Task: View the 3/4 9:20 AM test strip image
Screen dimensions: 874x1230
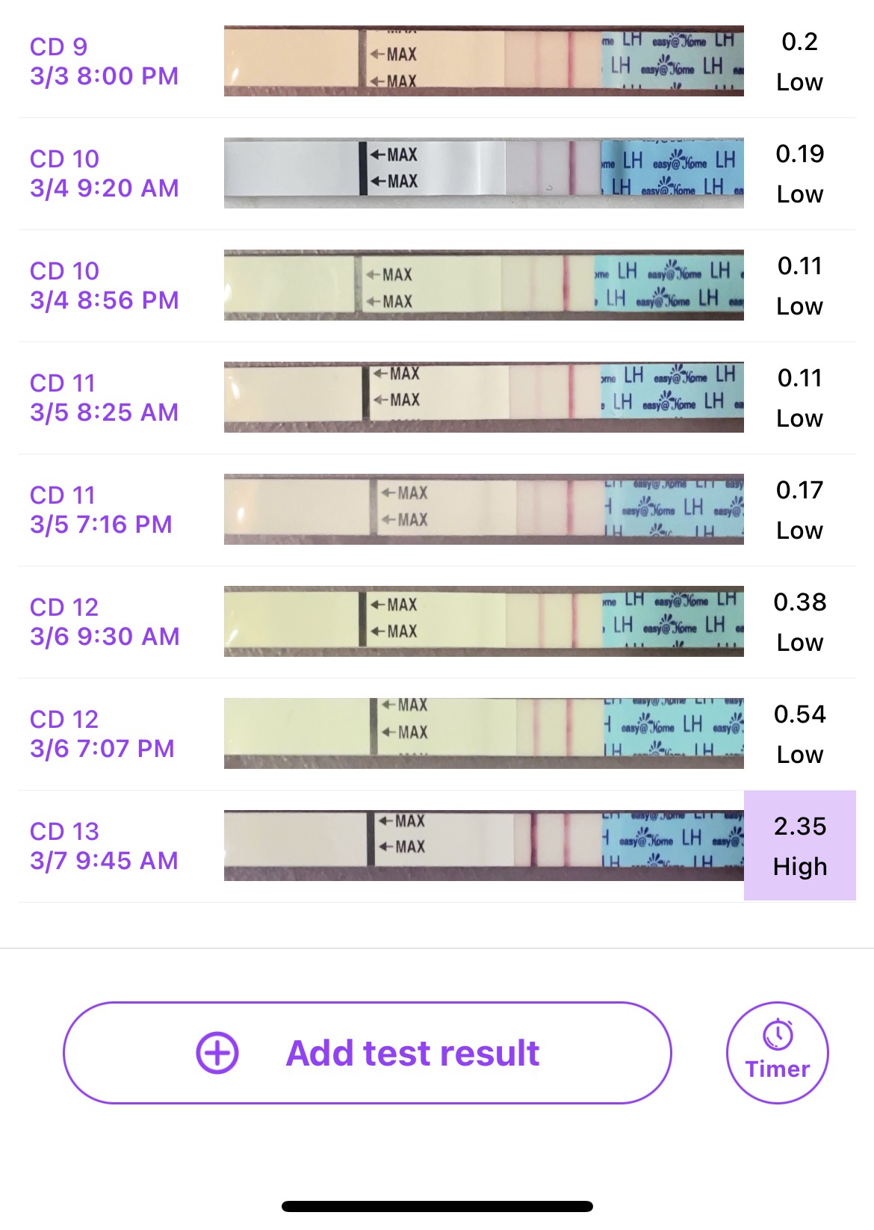Action: pos(483,173)
